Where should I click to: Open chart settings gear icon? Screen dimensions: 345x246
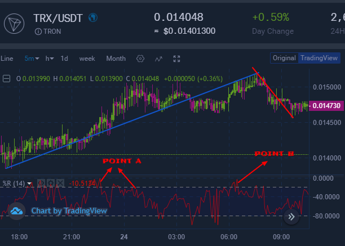point(140,59)
